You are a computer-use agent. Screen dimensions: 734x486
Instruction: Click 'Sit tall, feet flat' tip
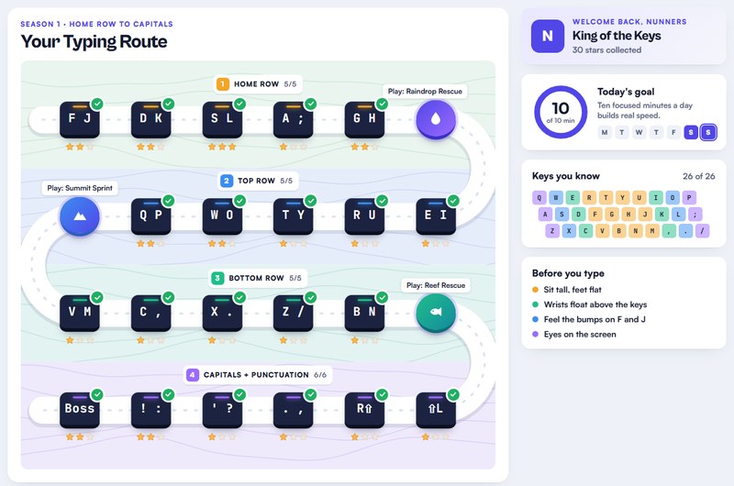point(573,290)
